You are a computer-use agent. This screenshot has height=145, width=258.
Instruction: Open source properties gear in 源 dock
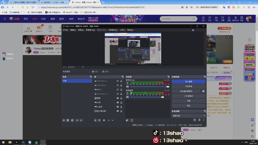click(x=104, y=120)
